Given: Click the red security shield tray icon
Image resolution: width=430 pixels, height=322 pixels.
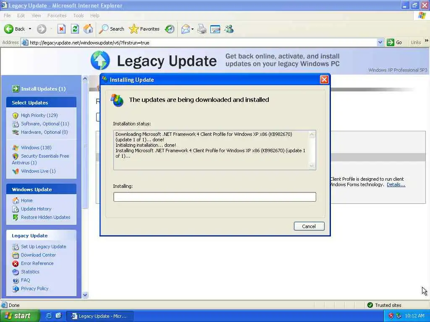Looking at the screenshot, I should tap(391, 316).
